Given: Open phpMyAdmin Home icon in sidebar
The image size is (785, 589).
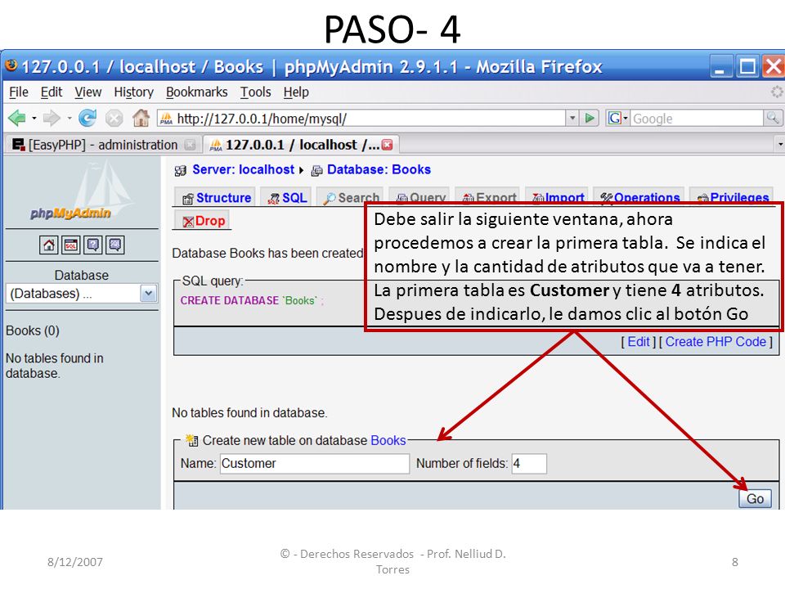Looking at the screenshot, I should point(48,245).
